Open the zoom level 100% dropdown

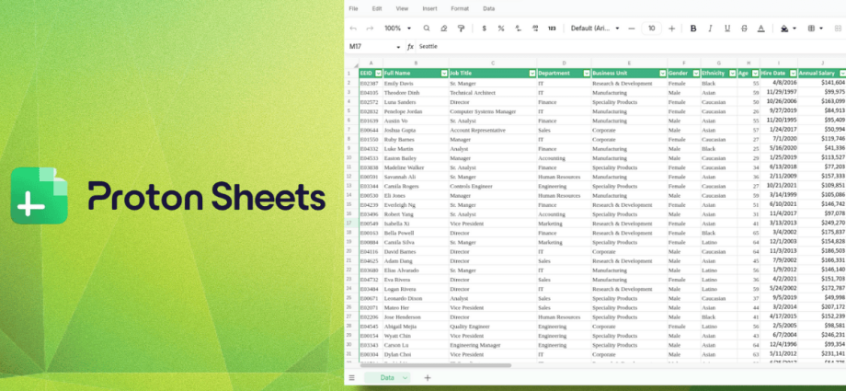[x=397, y=29]
